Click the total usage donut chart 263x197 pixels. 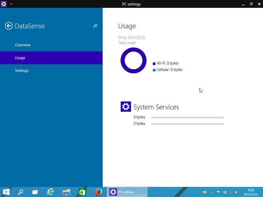click(133, 60)
